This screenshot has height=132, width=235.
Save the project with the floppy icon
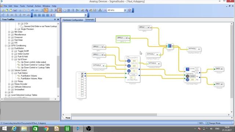click(x=15, y=10)
